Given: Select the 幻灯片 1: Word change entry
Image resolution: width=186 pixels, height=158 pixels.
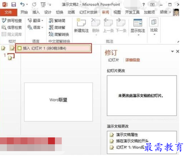Looking at the screenshot, I should (130, 147).
